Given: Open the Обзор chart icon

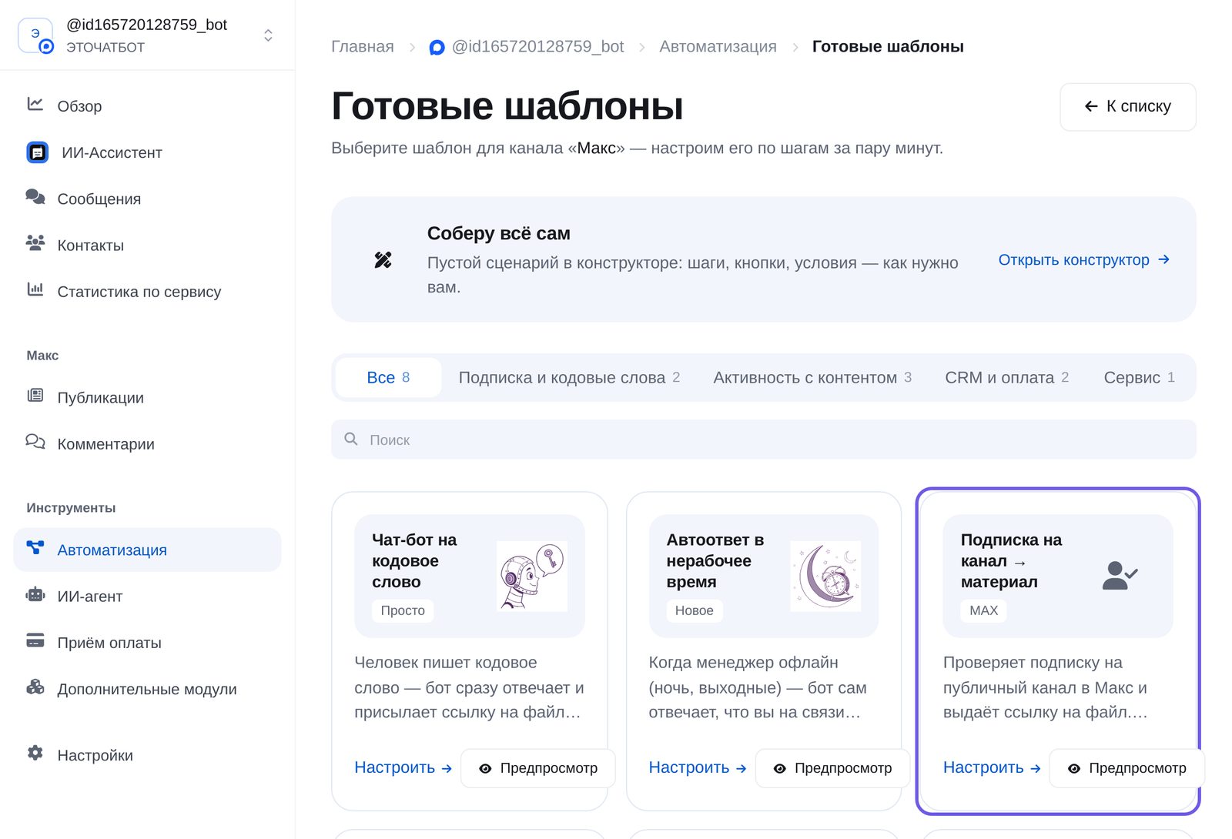Looking at the screenshot, I should point(35,104).
